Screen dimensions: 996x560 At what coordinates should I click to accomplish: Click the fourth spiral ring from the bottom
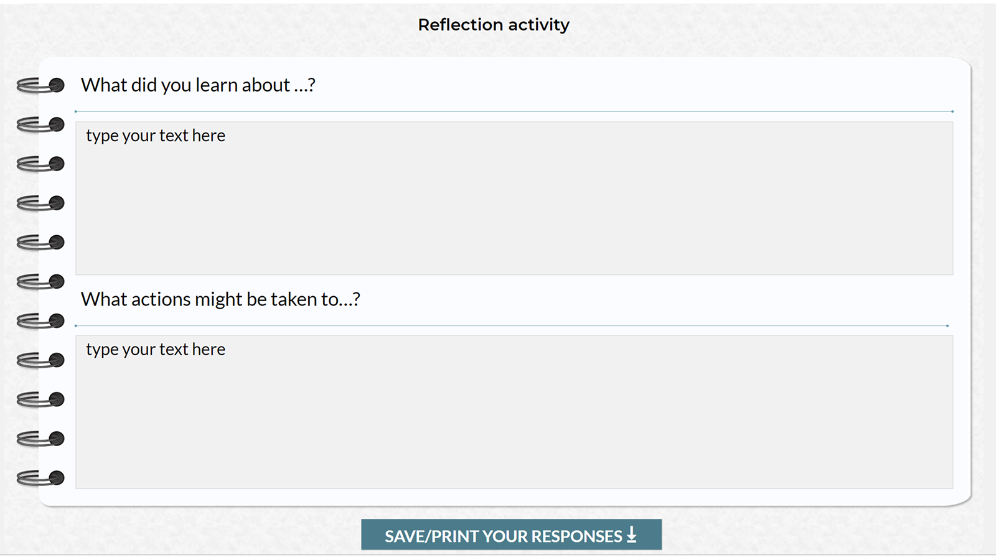[x=40, y=360]
